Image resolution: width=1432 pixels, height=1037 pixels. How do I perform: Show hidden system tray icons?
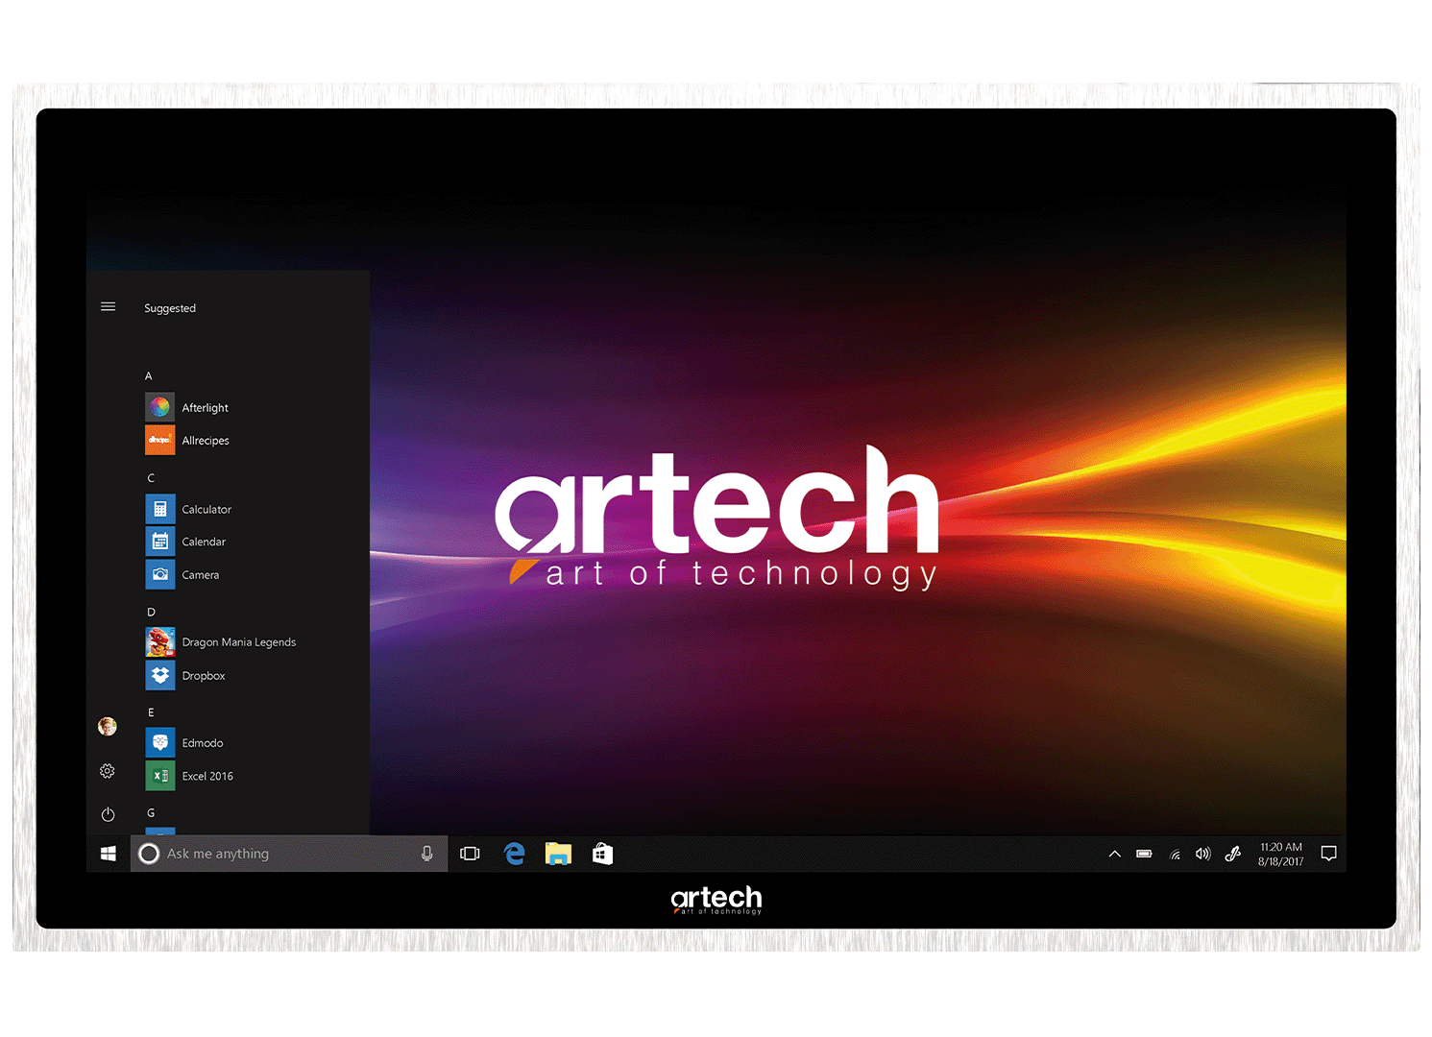point(1114,854)
